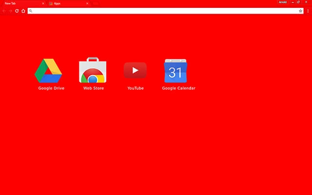
Task: Launch the Web Store app icon
Action: (93, 70)
